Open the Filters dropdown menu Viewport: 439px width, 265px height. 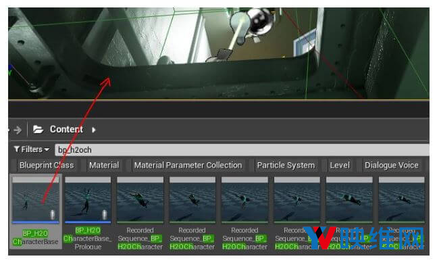[x=32, y=149]
